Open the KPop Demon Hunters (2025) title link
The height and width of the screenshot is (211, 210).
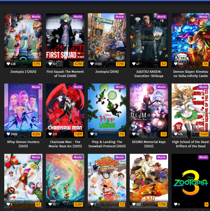click(23, 144)
